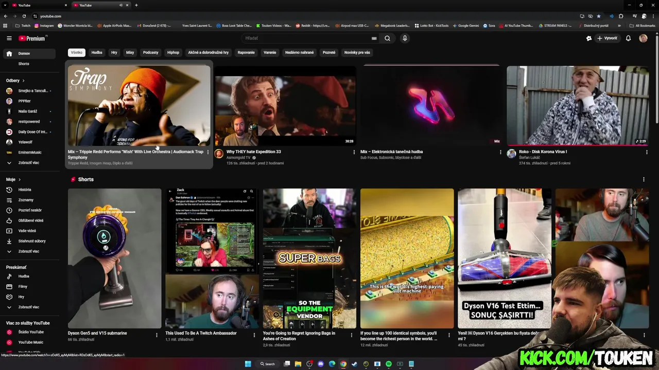Click the search magnifier button

387,38
